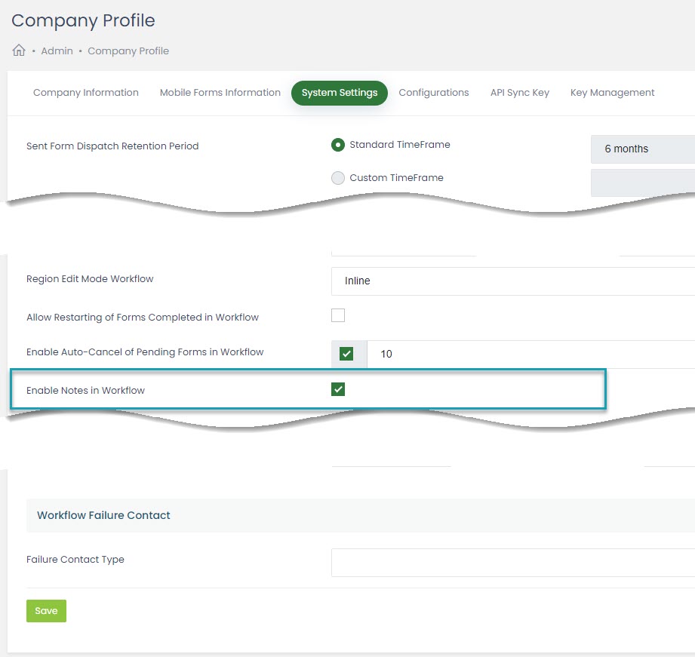Click the Company Profile breadcrumb link
The image size is (695, 657).
point(128,51)
